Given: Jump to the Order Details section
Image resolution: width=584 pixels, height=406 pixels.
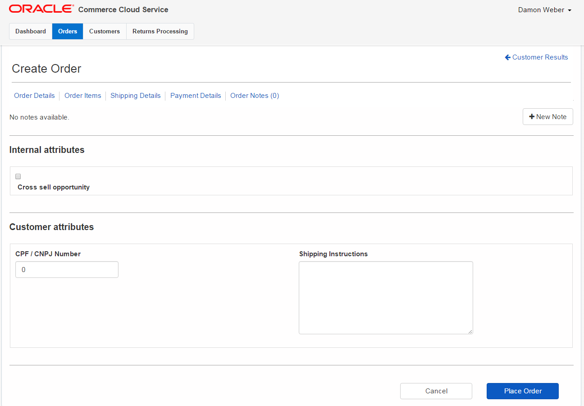Looking at the screenshot, I should tap(34, 96).
